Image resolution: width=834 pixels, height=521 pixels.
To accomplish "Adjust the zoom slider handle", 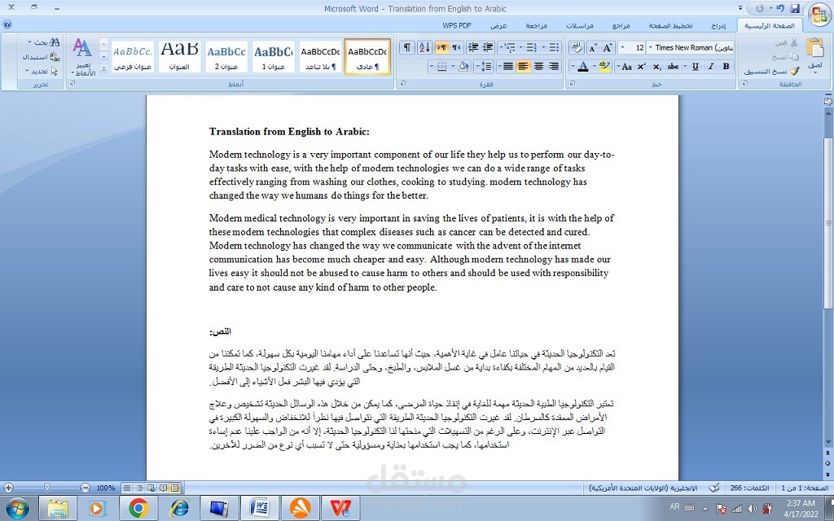I will 47,487.
